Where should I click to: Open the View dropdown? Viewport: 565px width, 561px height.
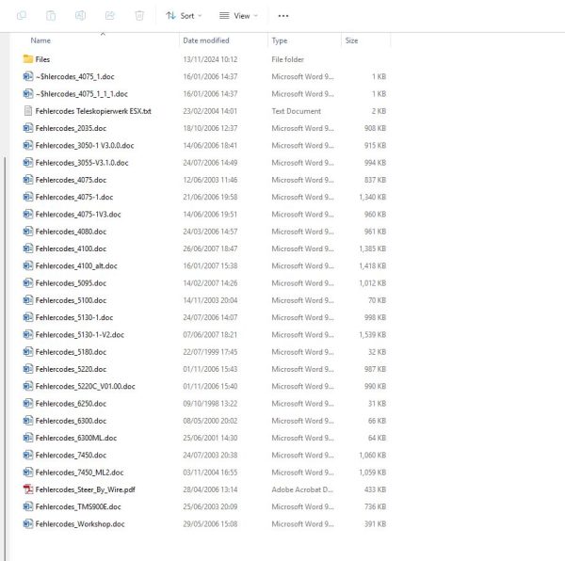pyautogui.click(x=238, y=16)
